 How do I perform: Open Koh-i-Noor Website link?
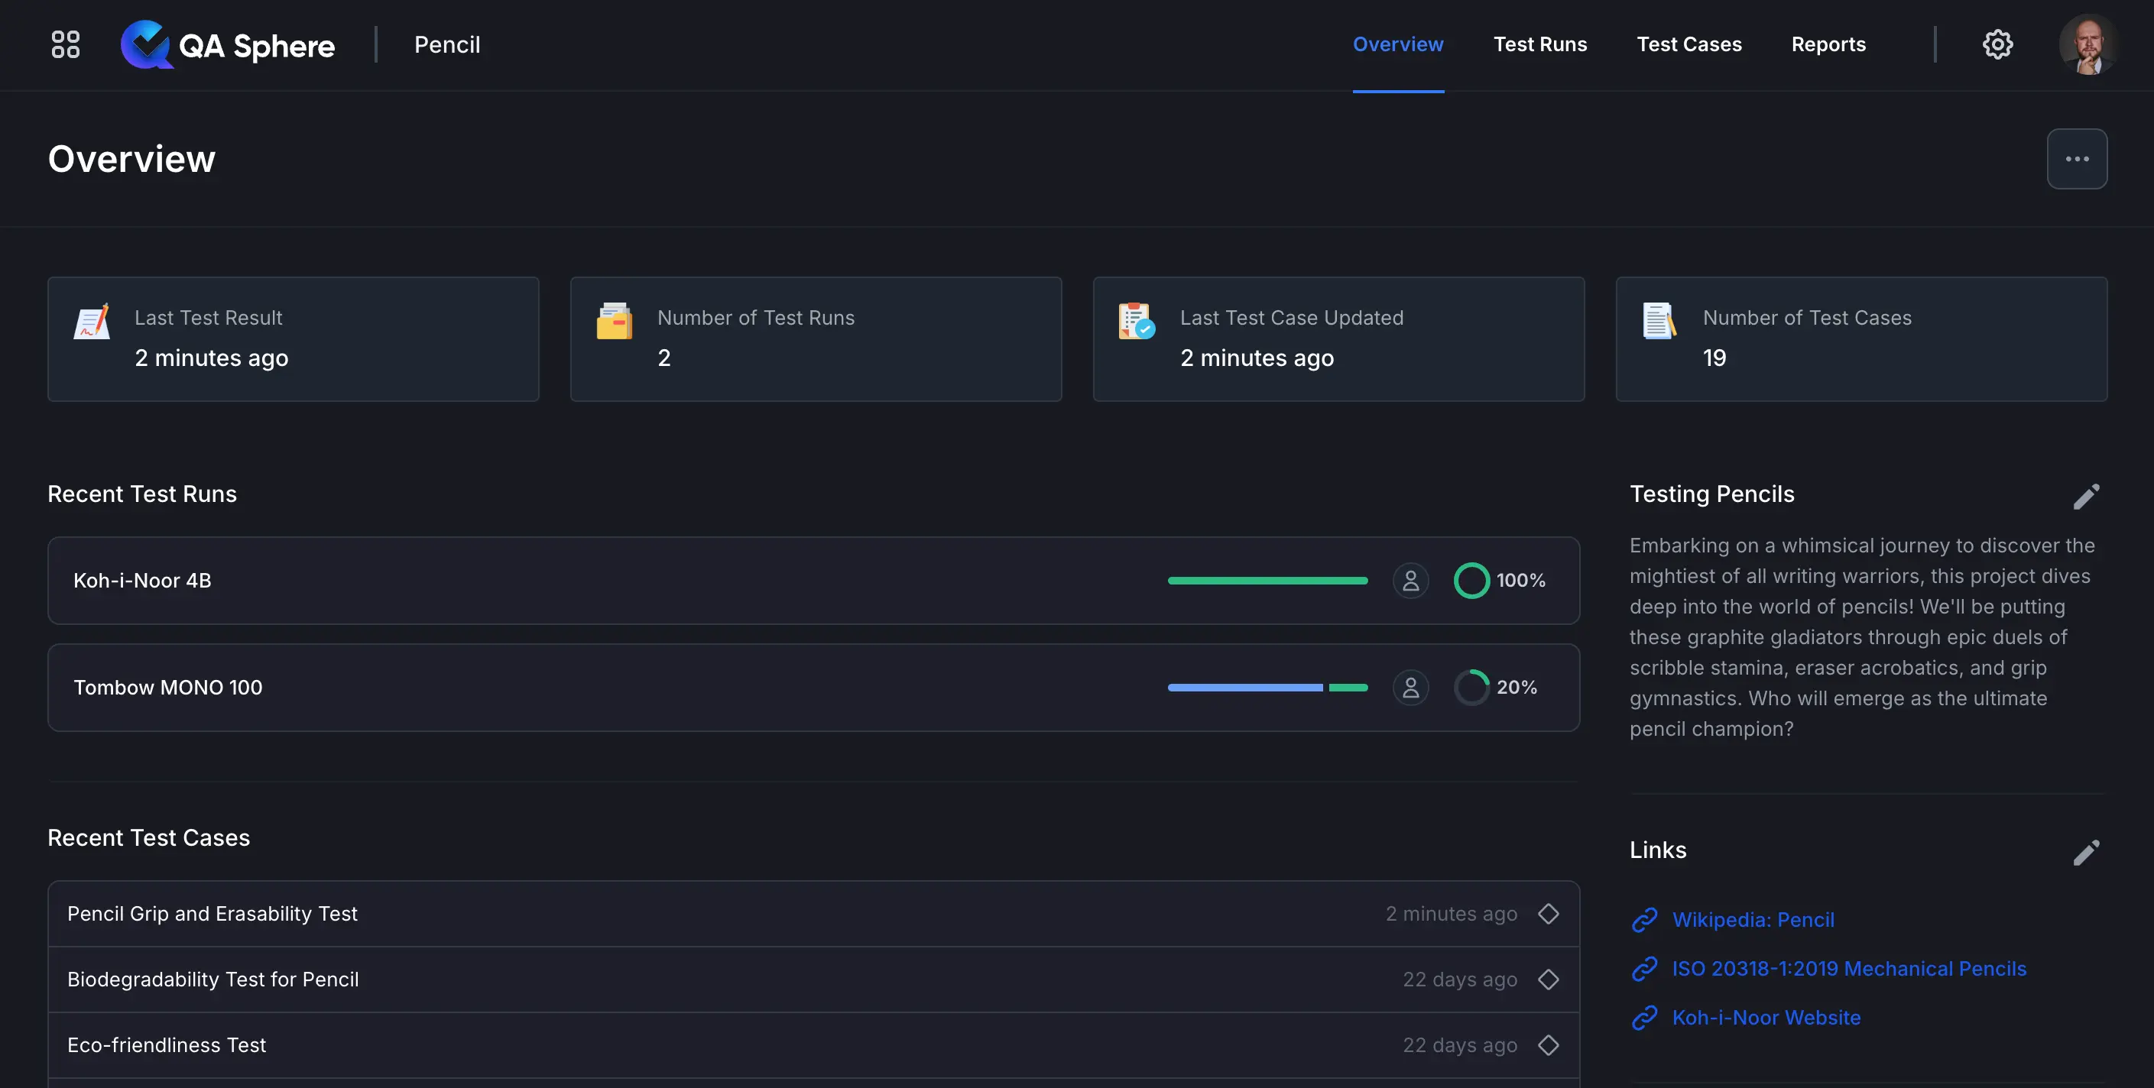pyautogui.click(x=1766, y=1018)
